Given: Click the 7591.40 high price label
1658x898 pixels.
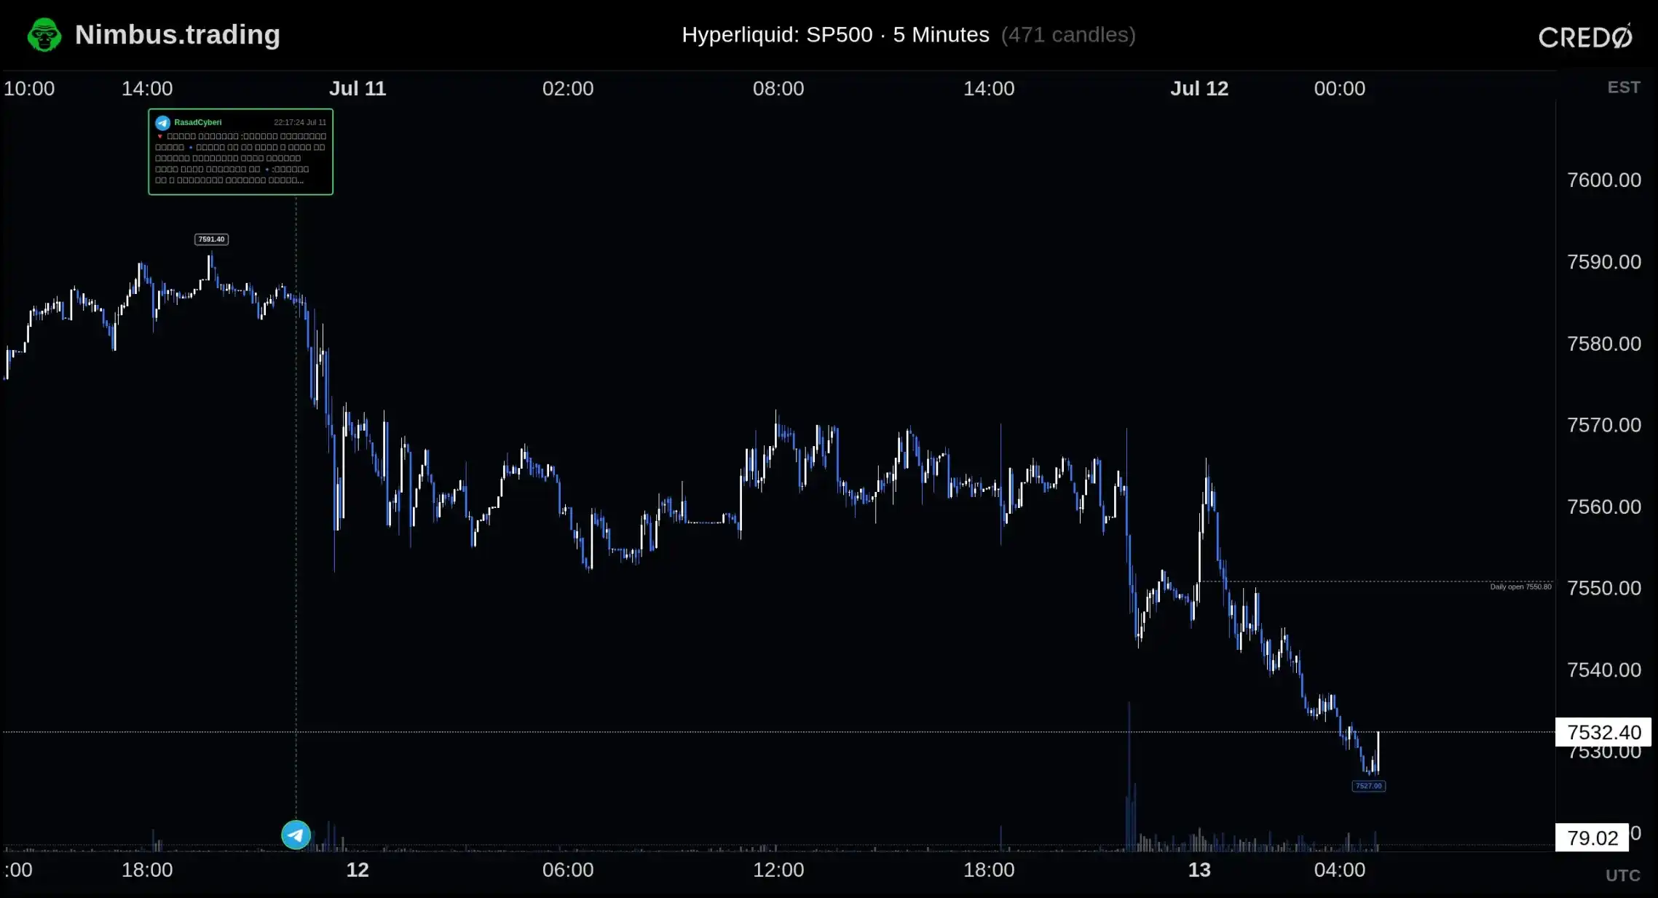Looking at the screenshot, I should [x=211, y=239].
